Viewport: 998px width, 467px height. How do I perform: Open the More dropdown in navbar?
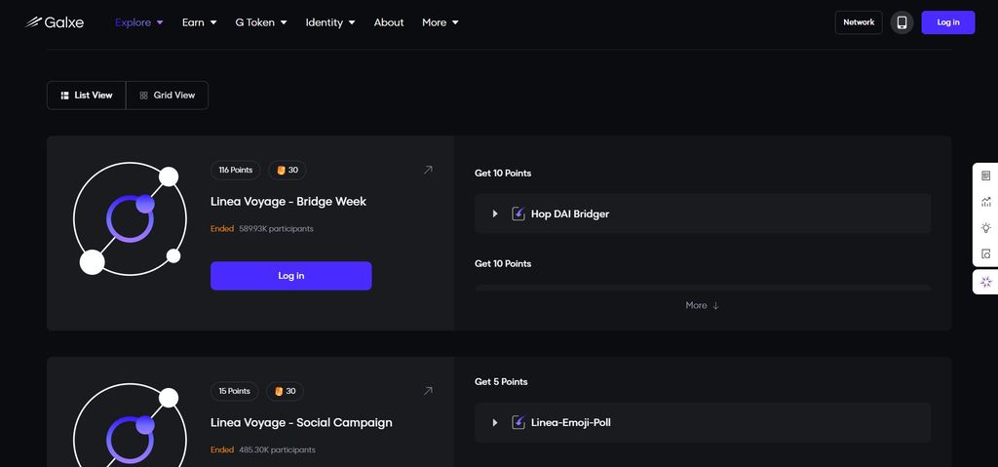coord(441,22)
